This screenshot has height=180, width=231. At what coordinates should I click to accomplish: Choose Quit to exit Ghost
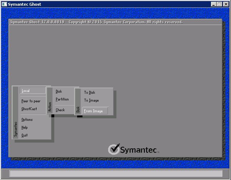point(24,135)
